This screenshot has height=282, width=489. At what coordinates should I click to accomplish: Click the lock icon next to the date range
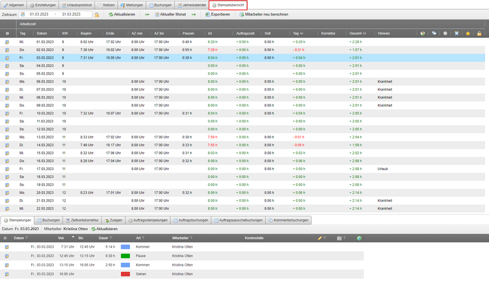(x=97, y=15)
